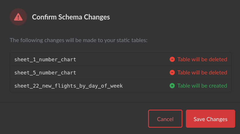Screen dimensions: 240x134
Task: Click blank space in the sheet_1_number_chart row
Action: coord(123,60)
